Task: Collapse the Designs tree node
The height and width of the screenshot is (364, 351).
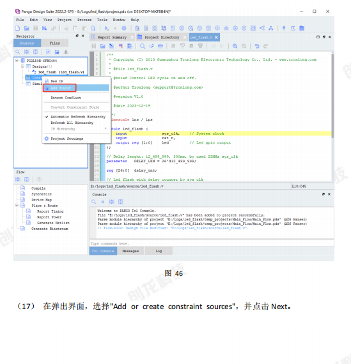Action: click(22, 66)
